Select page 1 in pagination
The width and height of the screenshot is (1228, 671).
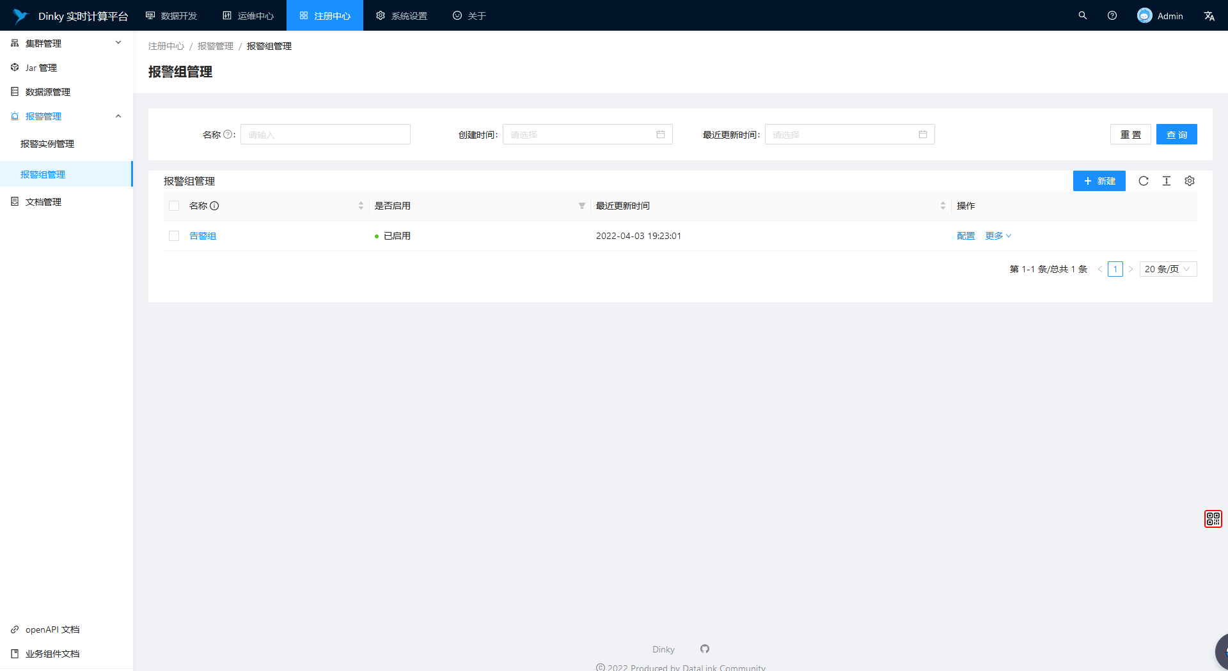click(x=1115, y=269)
